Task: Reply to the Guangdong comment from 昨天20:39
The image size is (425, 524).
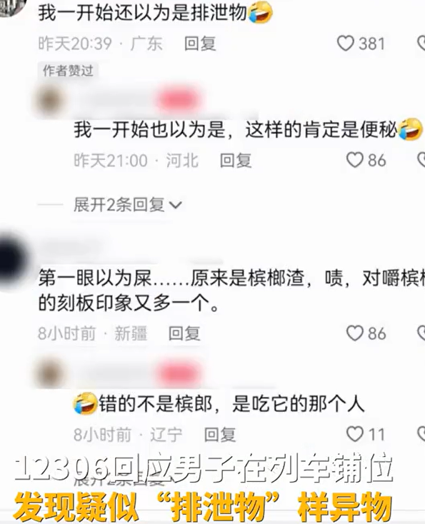Action: click(x=200, y=44)
